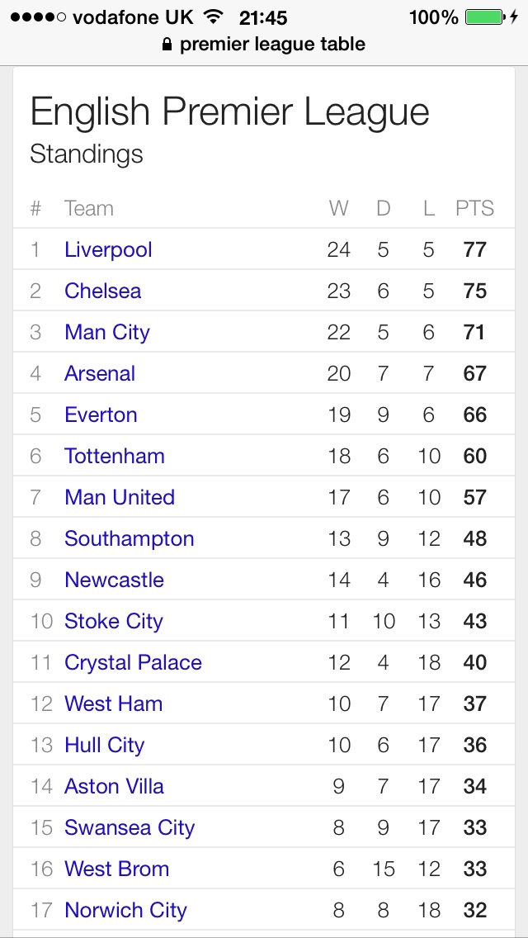Tap the Aston Villa link
528x938 pixels.
click(114, 786)
